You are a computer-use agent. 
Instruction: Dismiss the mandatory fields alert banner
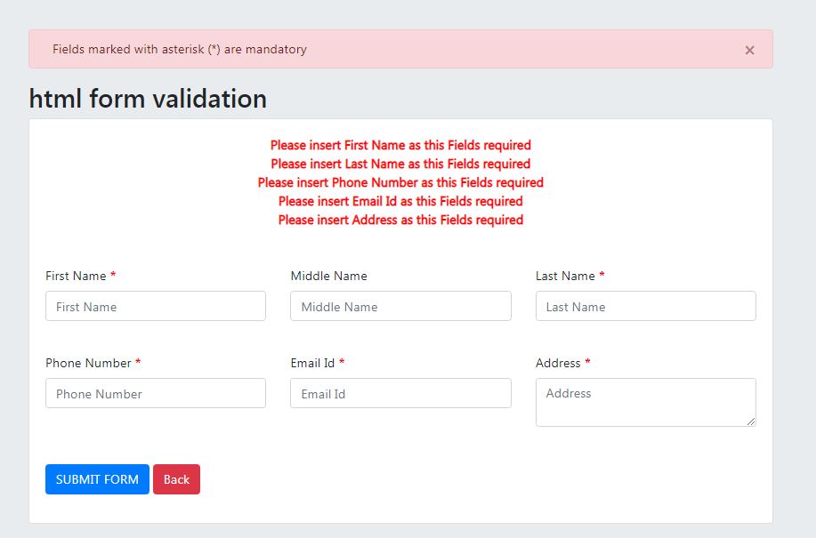pyautogui.click(x=750, y=49)
